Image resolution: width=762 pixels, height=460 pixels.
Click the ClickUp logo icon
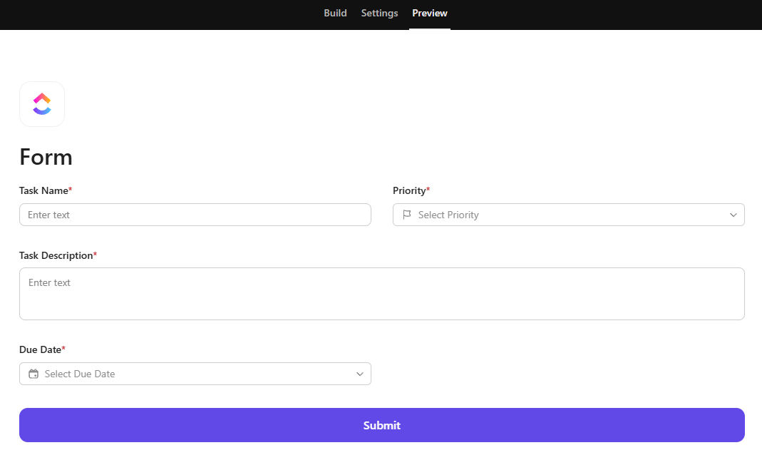point(42,104)
